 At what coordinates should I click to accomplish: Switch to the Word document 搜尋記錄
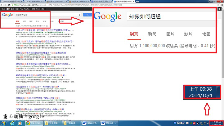(x=109, y=123)
